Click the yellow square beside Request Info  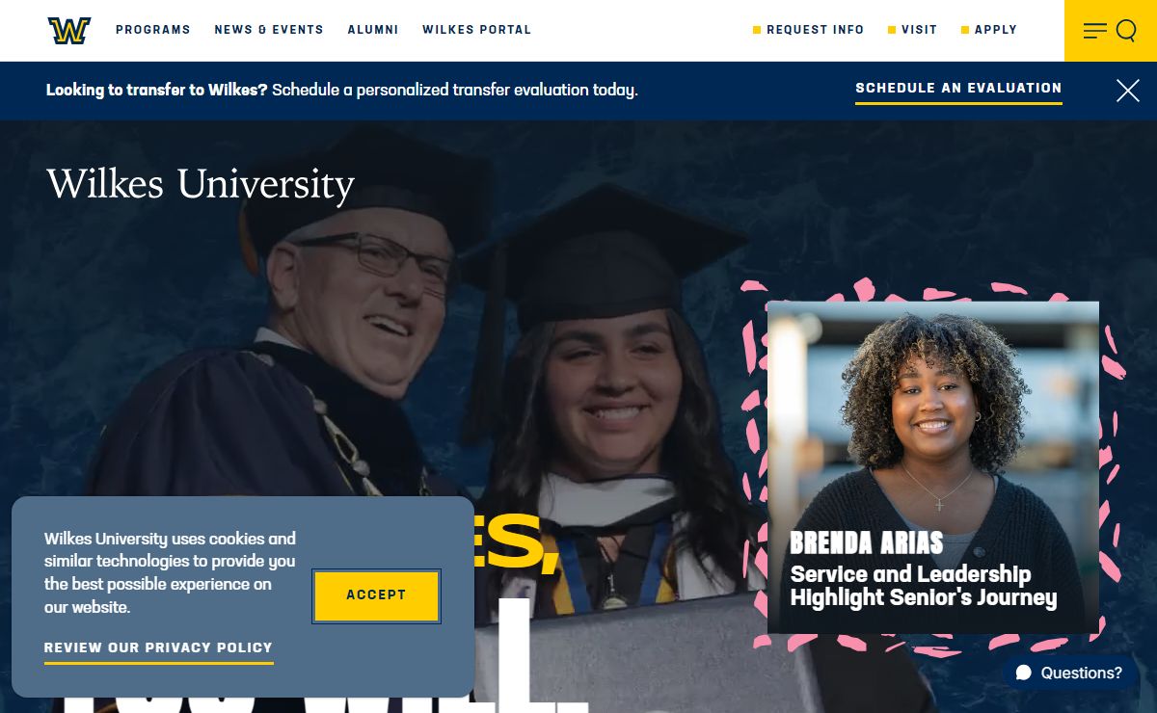tap(757, 31)
